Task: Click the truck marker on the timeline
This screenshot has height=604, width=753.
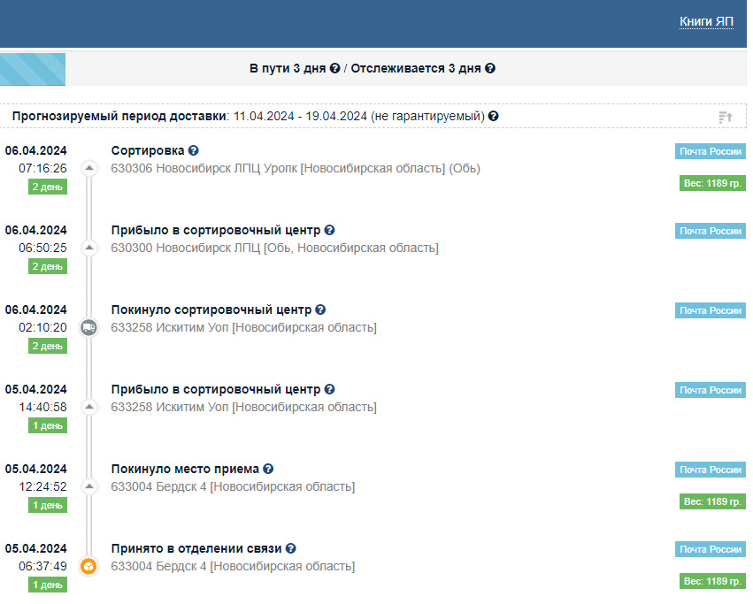Action: [88, 328]
